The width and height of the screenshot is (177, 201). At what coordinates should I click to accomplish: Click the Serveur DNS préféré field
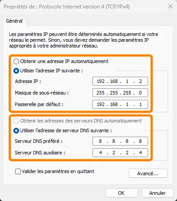[120, 141]
